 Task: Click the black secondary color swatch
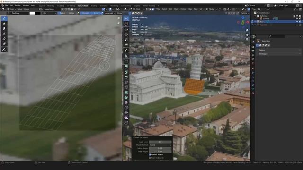coord(38,13)
